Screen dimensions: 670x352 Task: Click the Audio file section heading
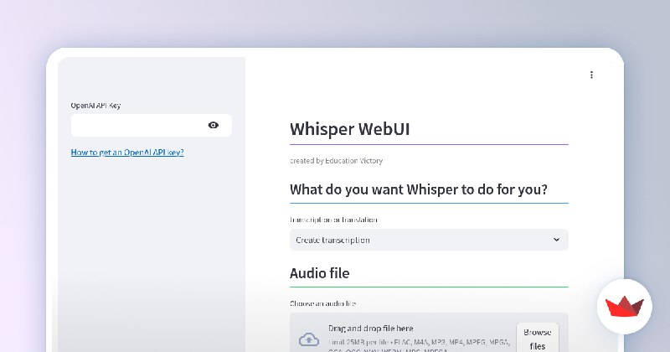coord(320,273)
